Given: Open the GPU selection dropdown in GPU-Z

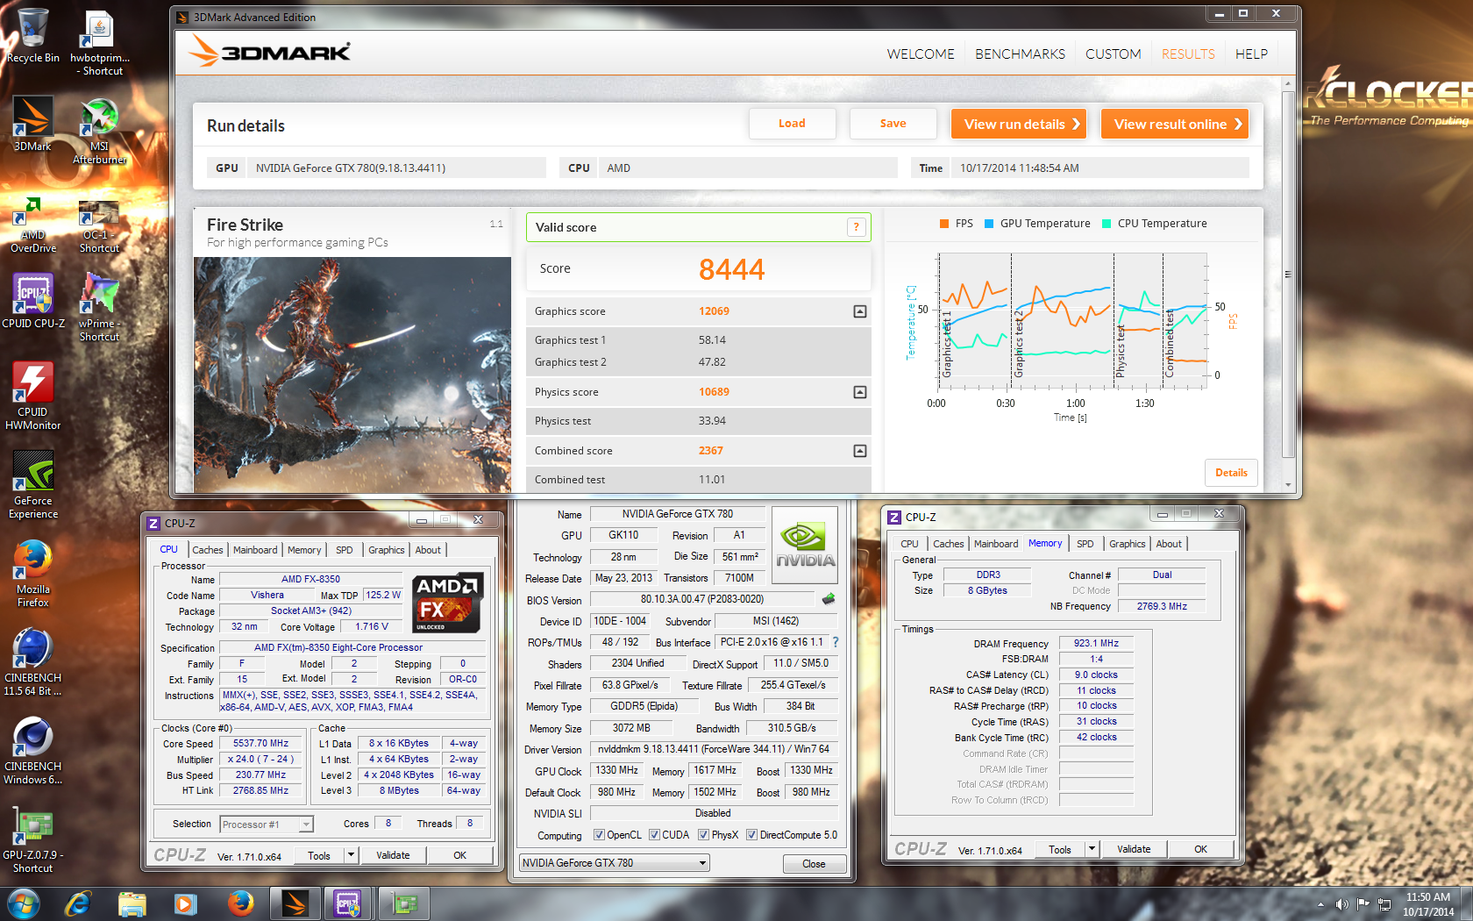Looking at the screenshot, I should coord(614,863).
